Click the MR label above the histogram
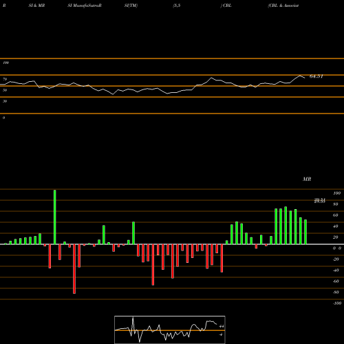Screen dimensions: 344x344 coord(307,179)
